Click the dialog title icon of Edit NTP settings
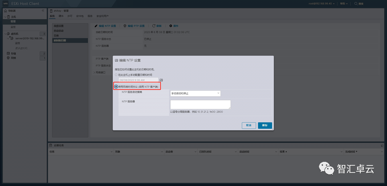Image resolution: width=387 pixels, height=186 pixels. click(116, 60)
